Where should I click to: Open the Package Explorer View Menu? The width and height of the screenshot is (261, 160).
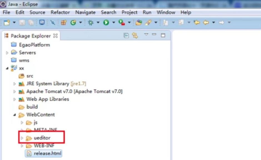coord(146,35)
